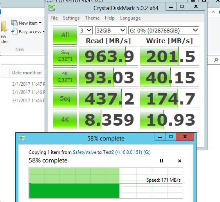Select the row dated 3/1/2017 11:47
The width and height of the screenshot is (220, 202).
29,84
